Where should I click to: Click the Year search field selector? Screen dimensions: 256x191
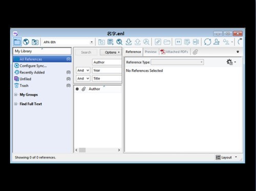pyautogui.click(x=107, y=71)
